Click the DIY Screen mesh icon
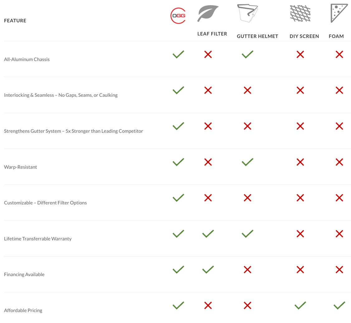 click(300, 14)
